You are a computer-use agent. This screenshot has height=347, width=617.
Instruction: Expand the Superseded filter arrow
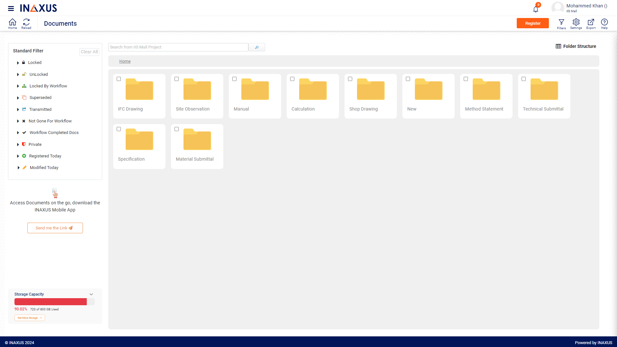(x=18, y=98)
